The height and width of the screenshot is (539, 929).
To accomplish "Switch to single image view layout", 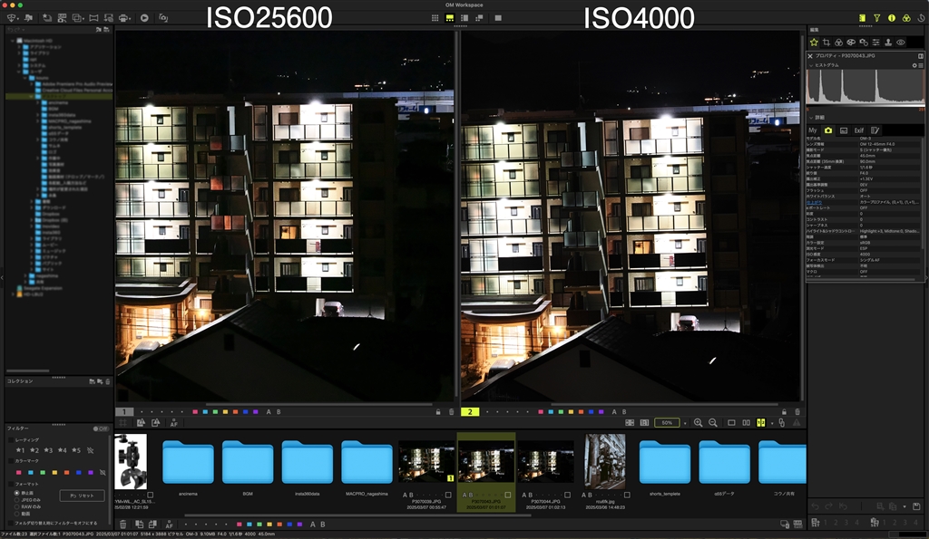I will pyautogui.click(x=731, y=423).
